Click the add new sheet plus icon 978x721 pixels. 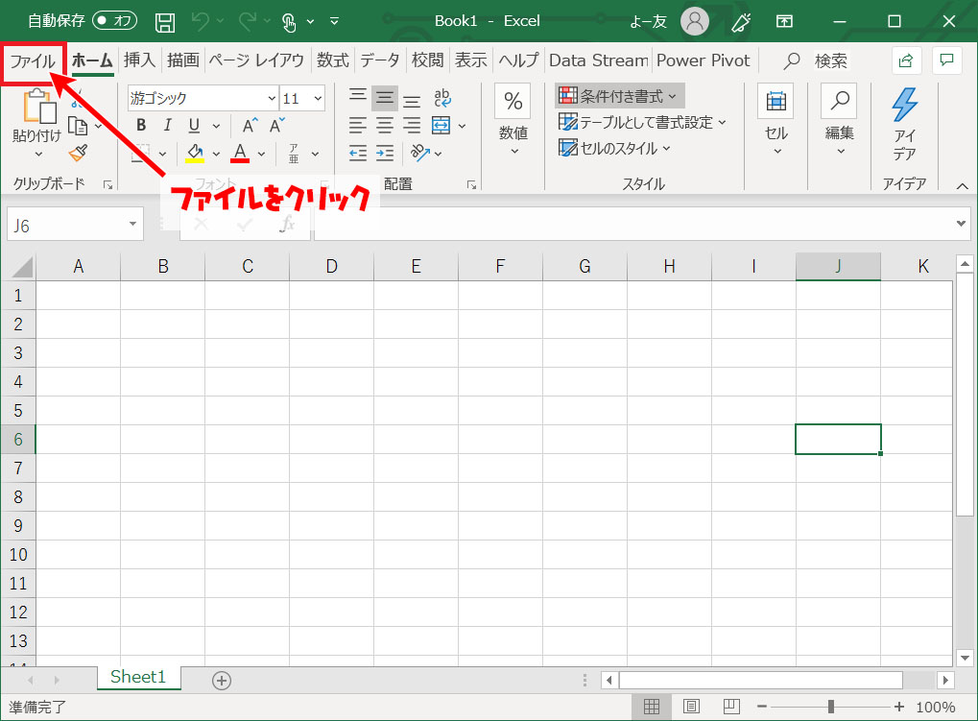pyautogui.click(x=222, y=680)
